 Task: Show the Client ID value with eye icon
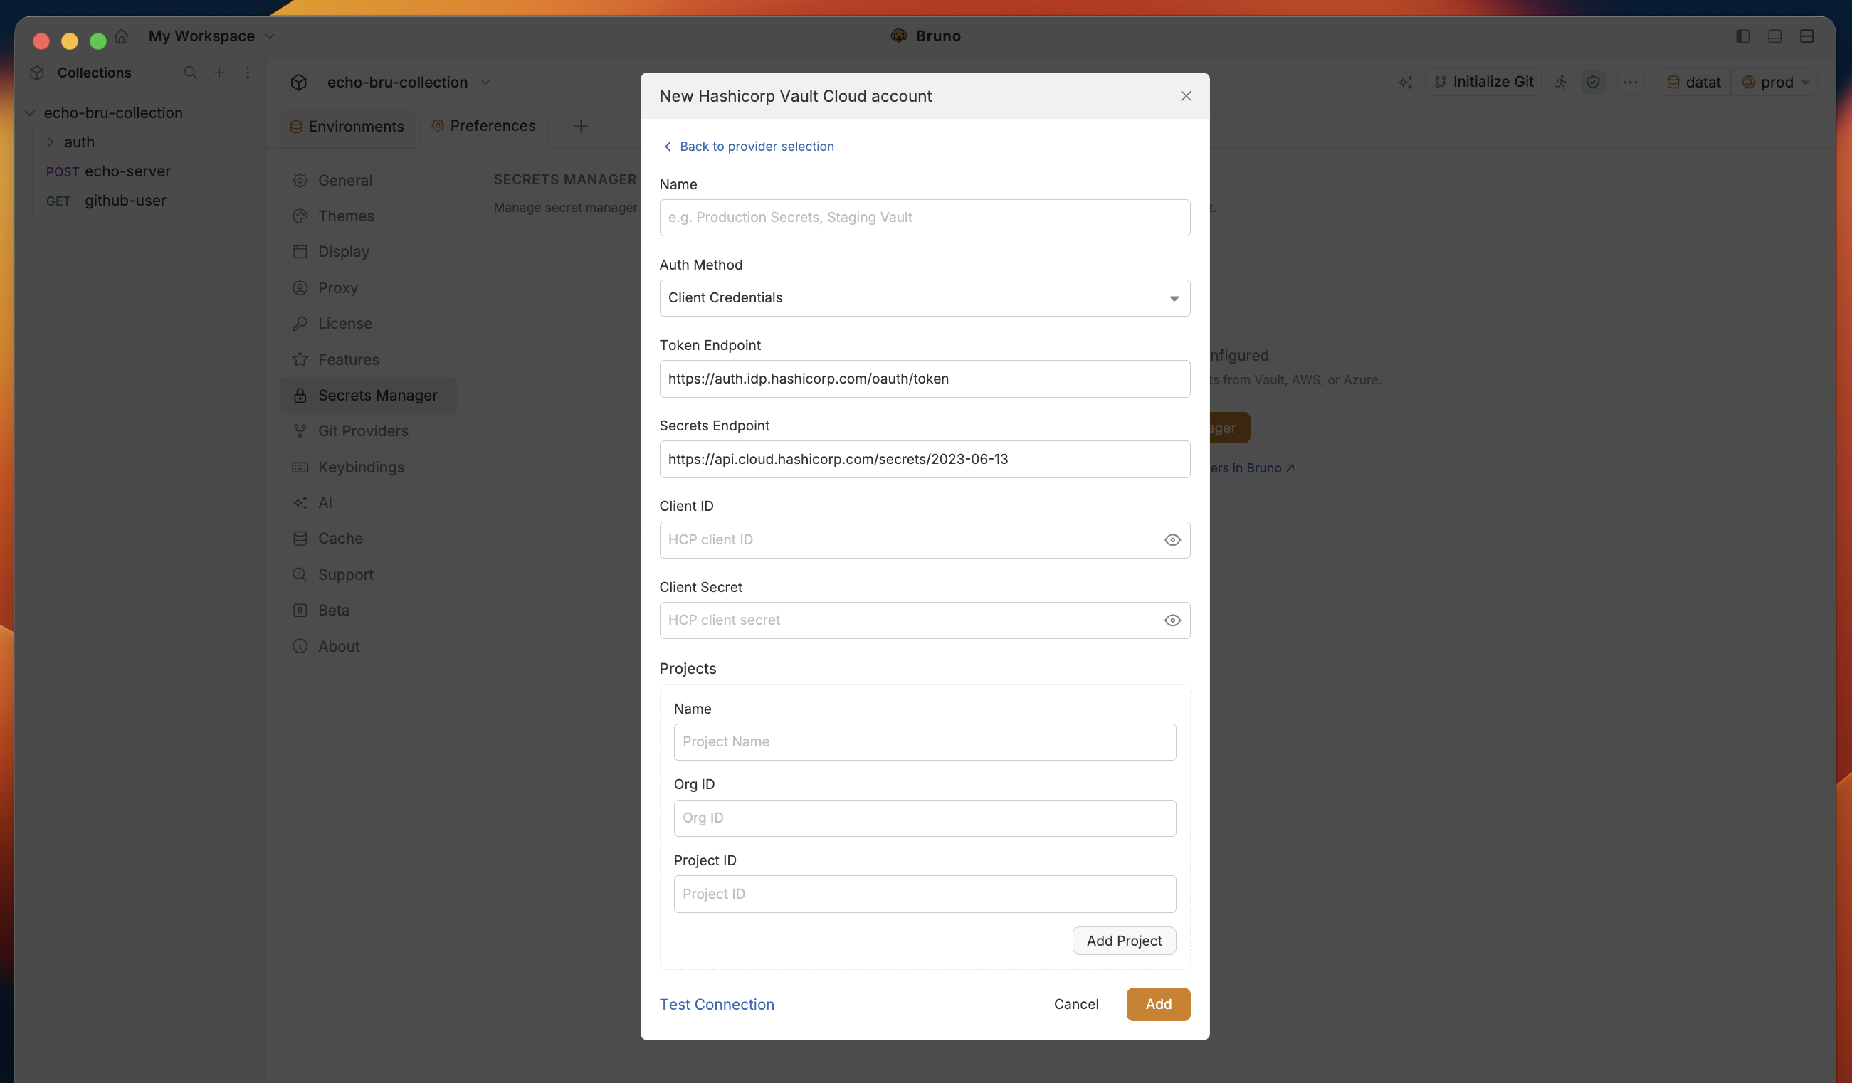point(1172,540)
